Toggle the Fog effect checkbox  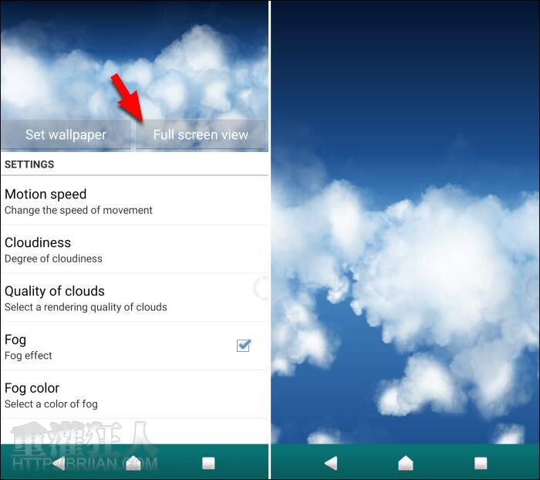click(244, 345)
